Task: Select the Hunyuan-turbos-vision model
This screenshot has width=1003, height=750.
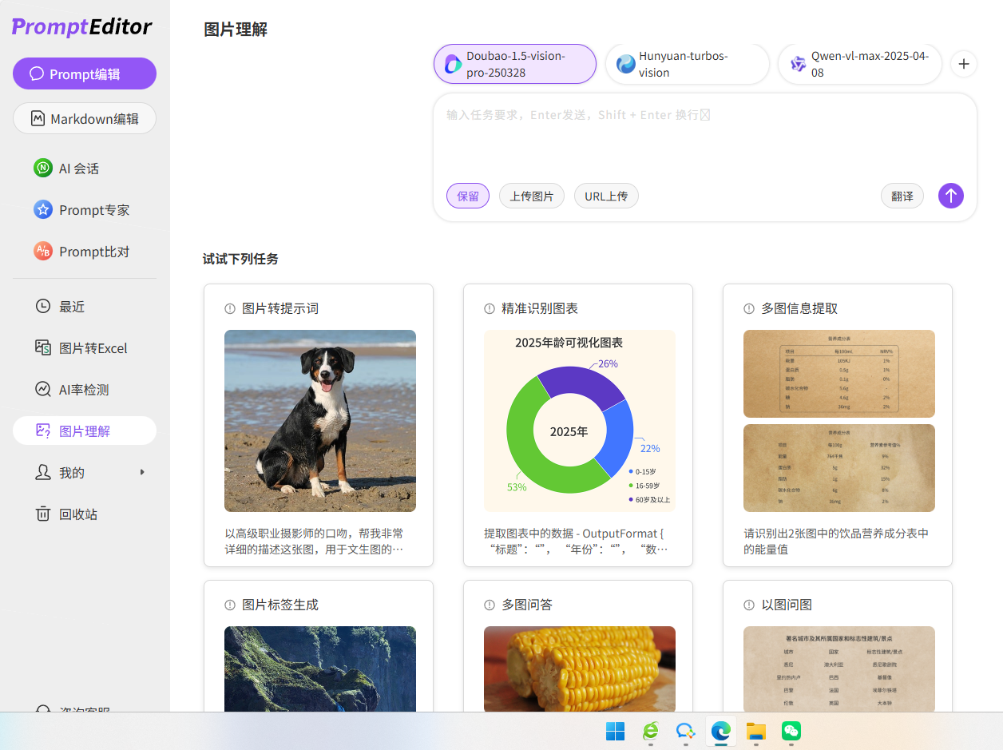Action: [x=687, y=64]
